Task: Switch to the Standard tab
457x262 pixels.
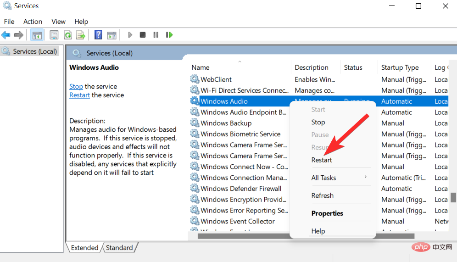Action: [119, 248]
